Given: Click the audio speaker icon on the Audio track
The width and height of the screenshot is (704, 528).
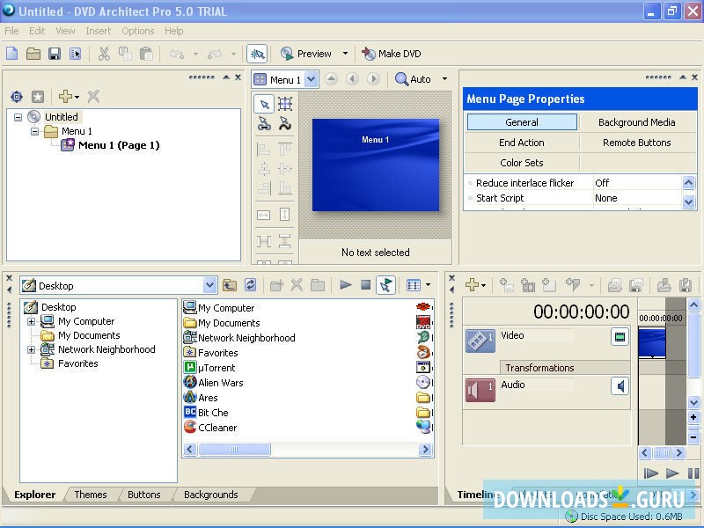Looking at the screenshot, I should [x=620, y=385].
